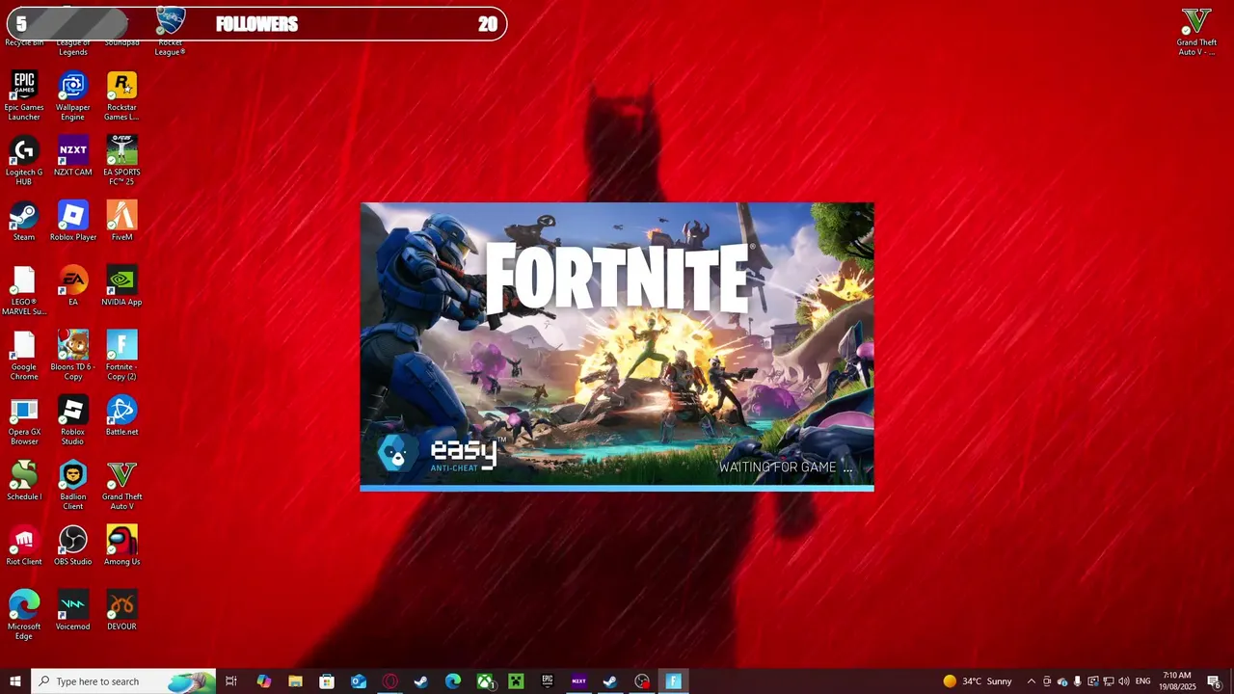Select the FiveM desktop icon

click(121, 222)
